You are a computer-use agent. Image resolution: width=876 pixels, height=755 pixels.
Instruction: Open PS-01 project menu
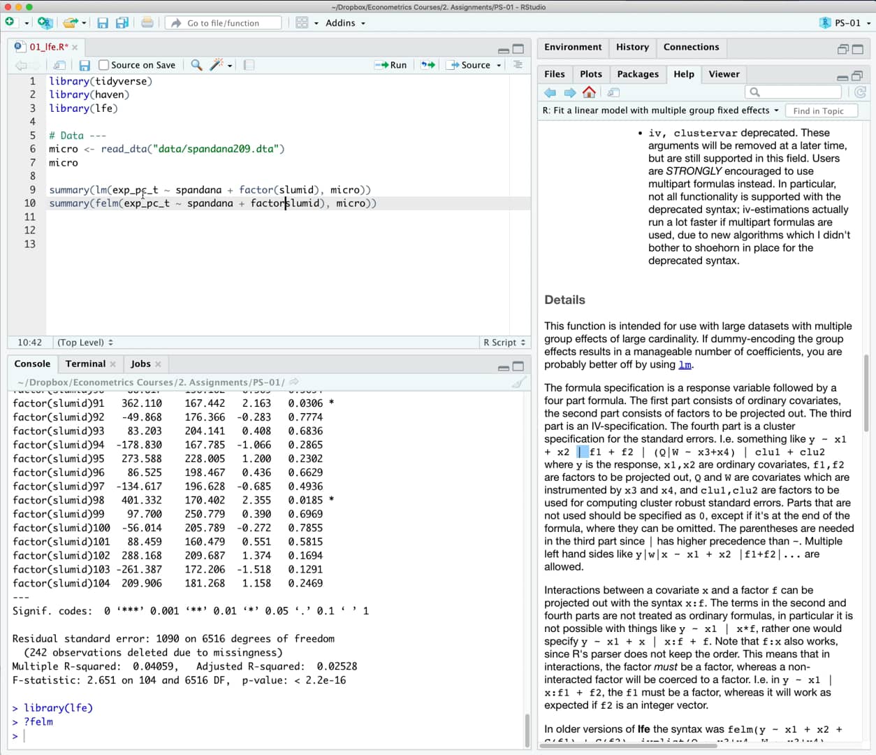846,23
